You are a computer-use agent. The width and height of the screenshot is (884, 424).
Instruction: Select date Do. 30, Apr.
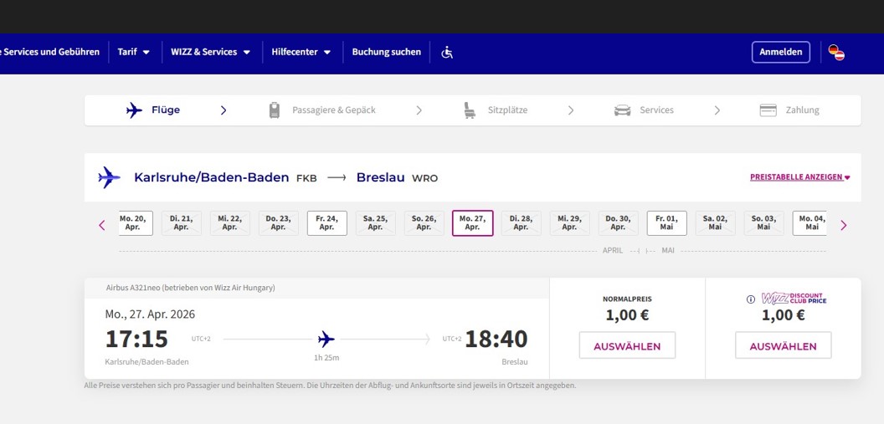pyautogui.click(x=618, y=223)
